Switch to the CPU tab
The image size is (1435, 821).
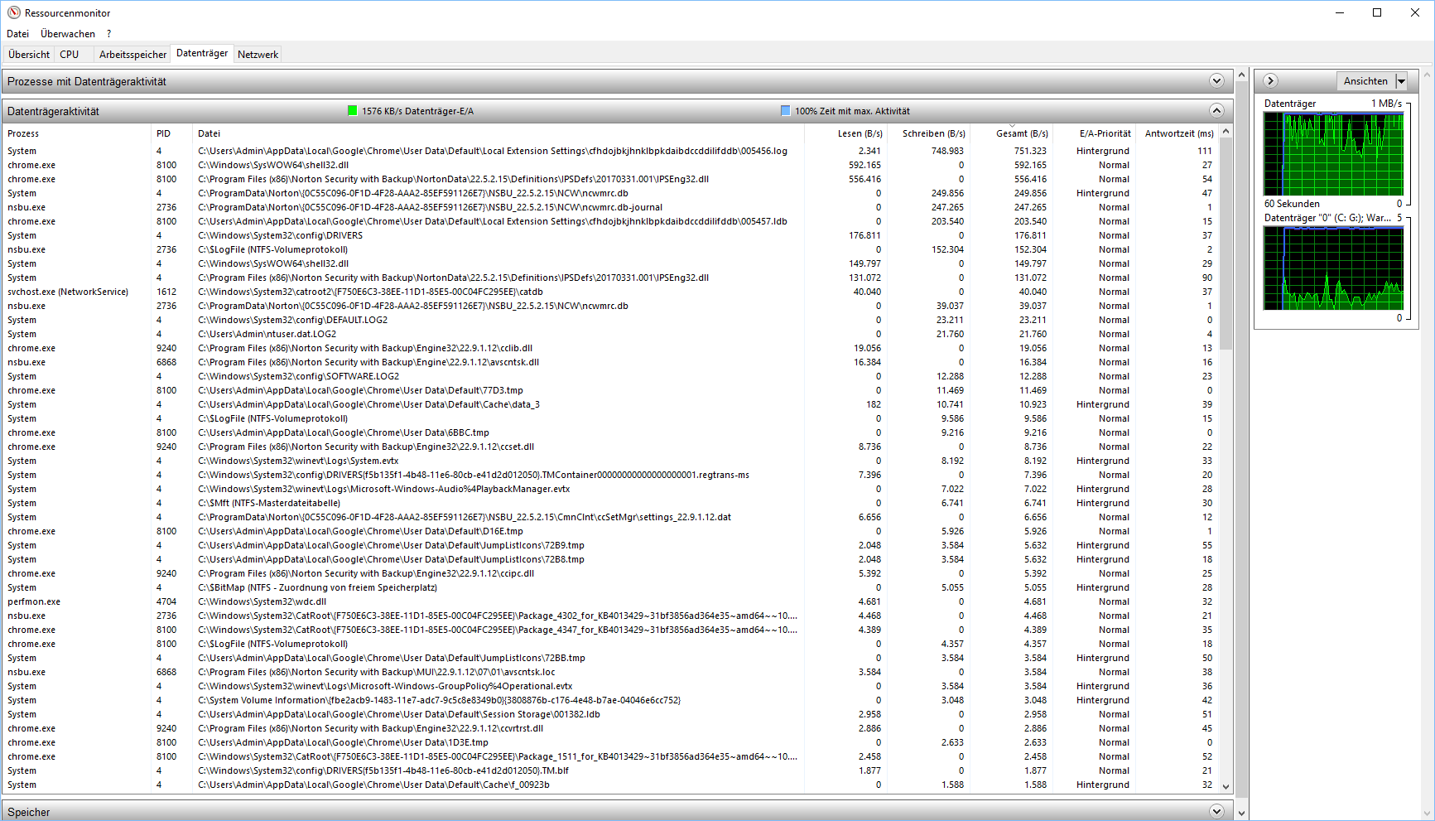pos(70,55)
